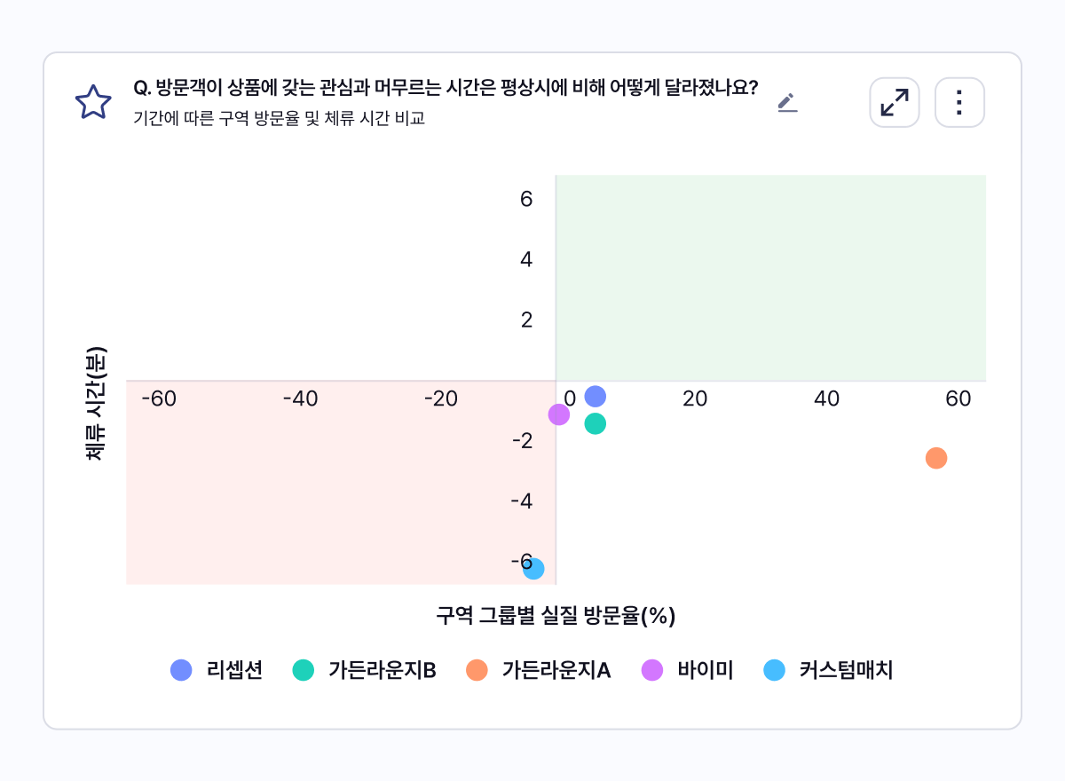Screen dimensions: 1065x781
Task: Select the pencil edit icon
Action: [786, 103]
